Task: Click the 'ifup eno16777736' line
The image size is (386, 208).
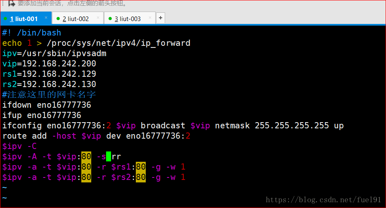Action: click(x=42, y=116)
